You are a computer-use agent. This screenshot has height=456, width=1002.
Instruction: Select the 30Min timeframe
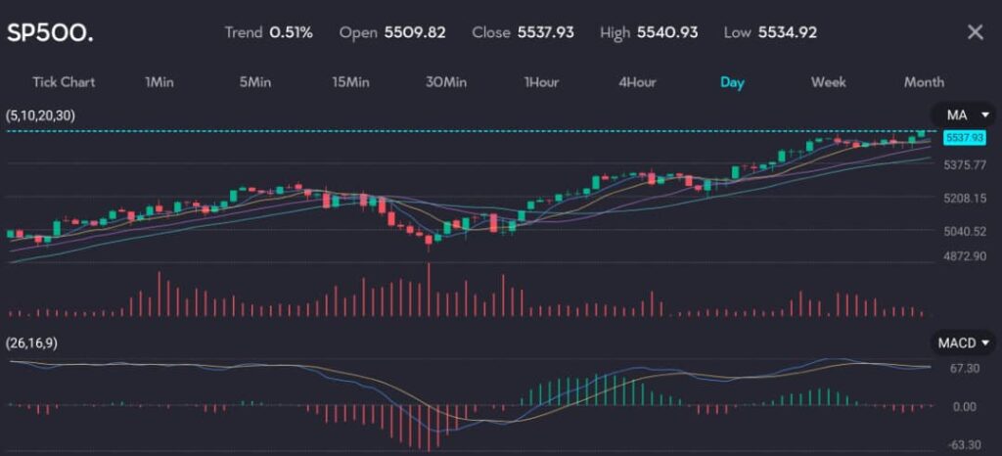pyautogui.click(x=446, y=82)
